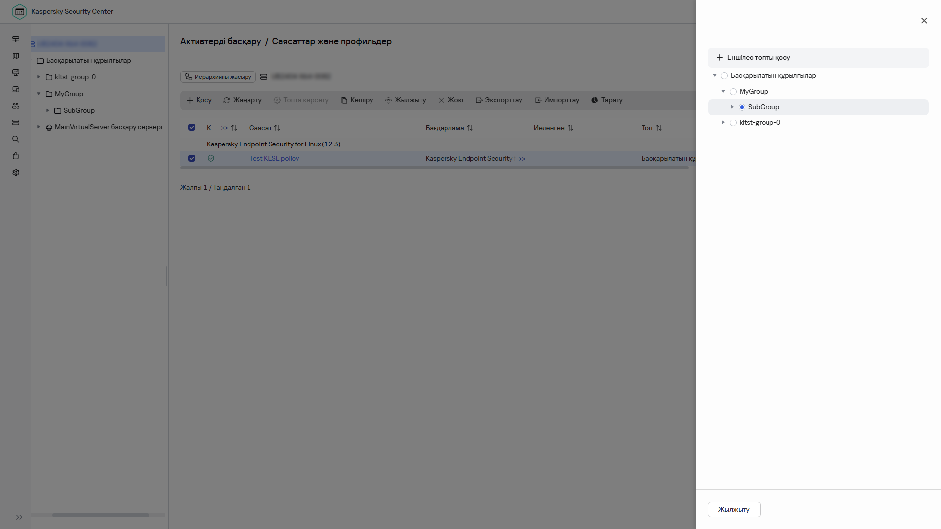Click the horizontal scrollbar under policy table

coord(434,168)
